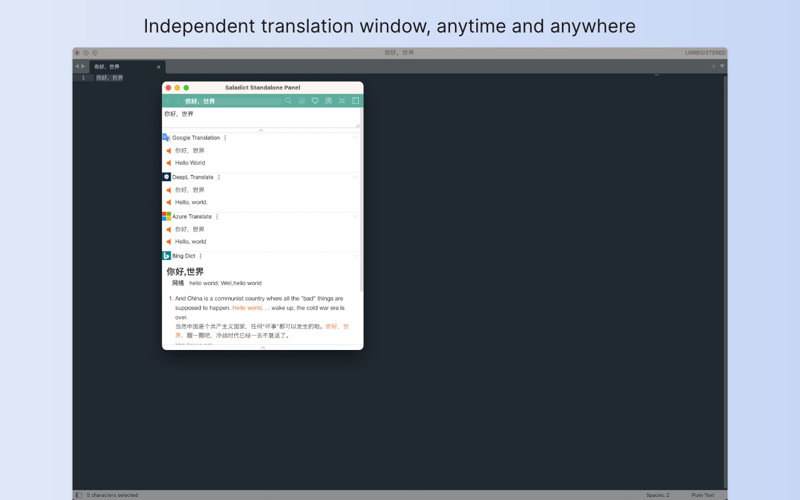Open the Saladict profiles list menu icon
Screen dimensions: 800x500
pos(302,101)
